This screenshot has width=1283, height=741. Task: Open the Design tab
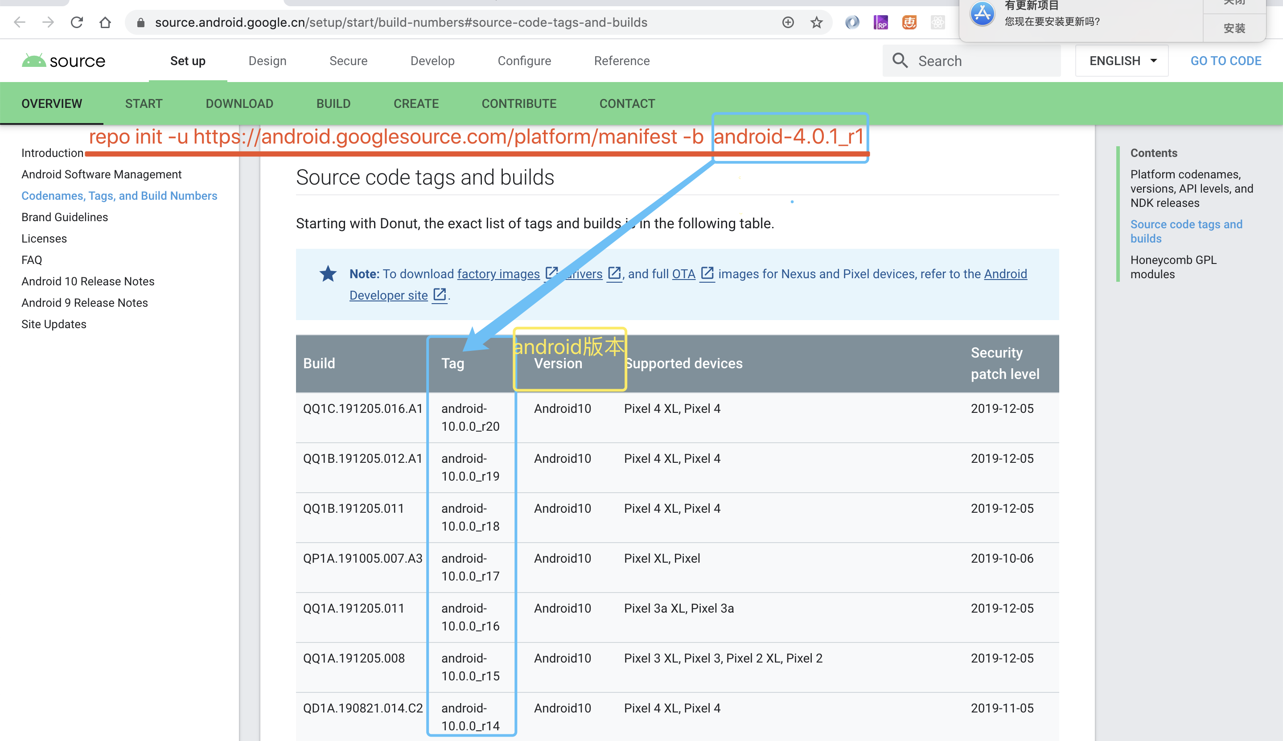(267, 61)
